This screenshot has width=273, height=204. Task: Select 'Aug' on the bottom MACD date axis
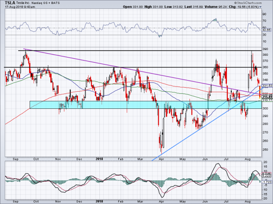[248, 202]
